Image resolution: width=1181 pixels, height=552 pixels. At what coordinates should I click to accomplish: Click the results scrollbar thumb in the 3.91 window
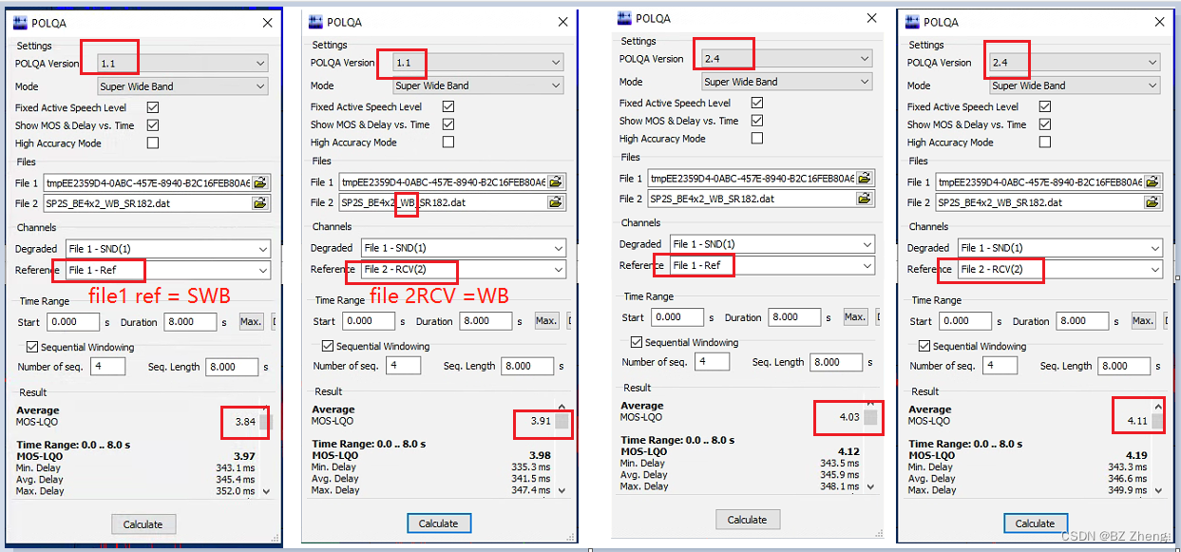(x=562, y=422)
